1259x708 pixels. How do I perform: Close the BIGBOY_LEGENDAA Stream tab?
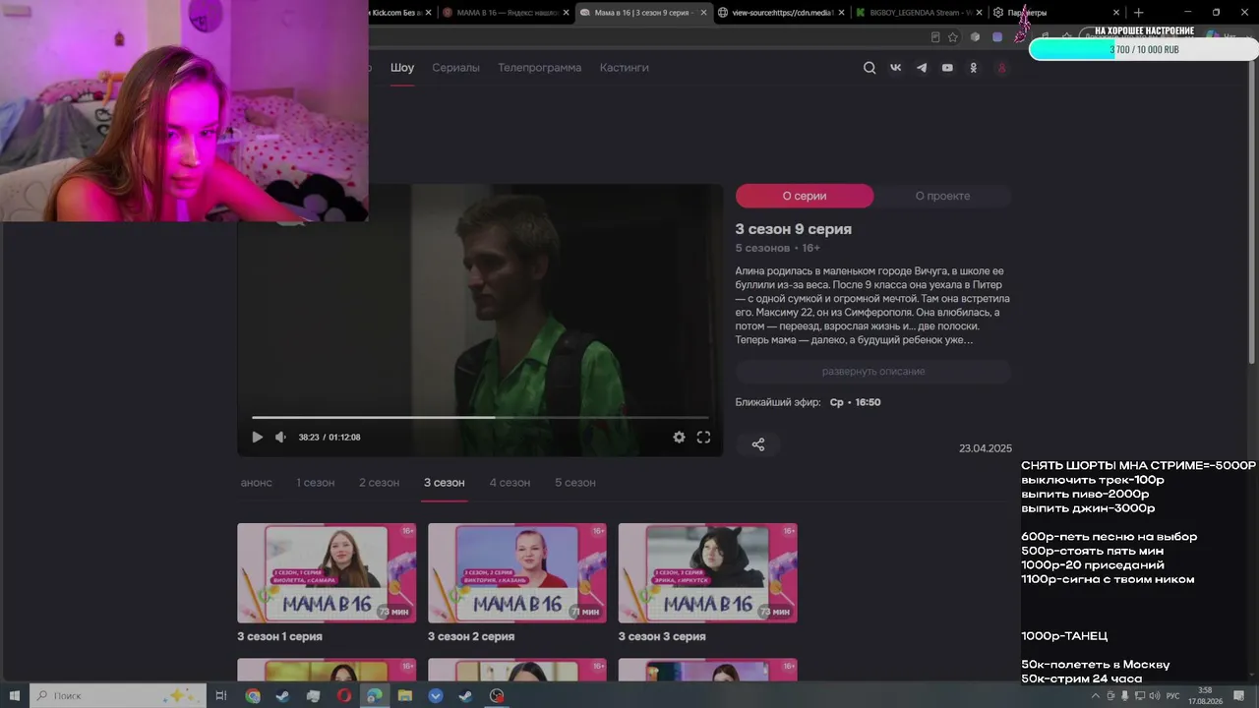979,13
